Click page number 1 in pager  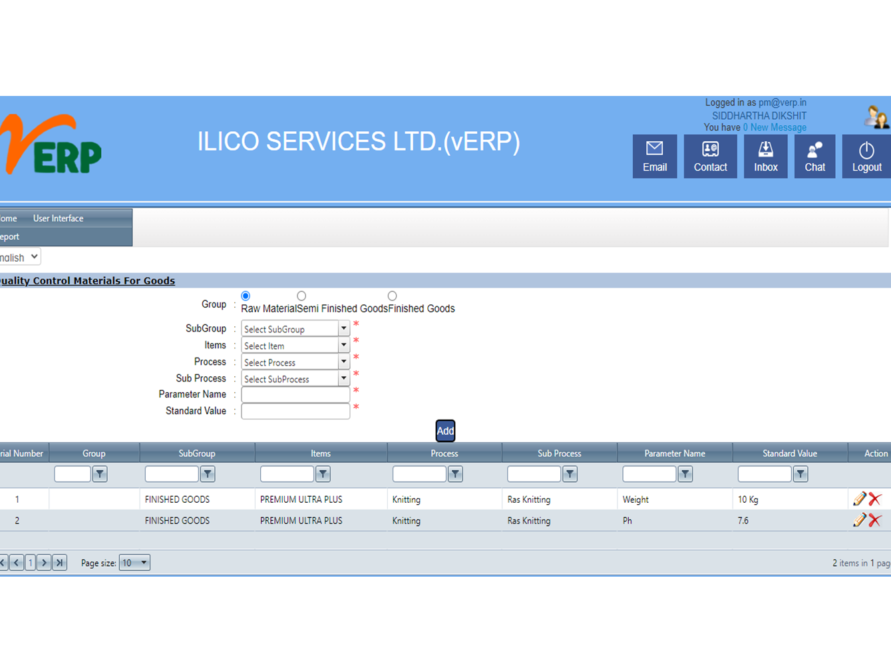tap(31, 563)
